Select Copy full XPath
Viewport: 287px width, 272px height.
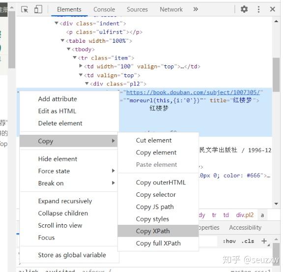click(158, 243)
